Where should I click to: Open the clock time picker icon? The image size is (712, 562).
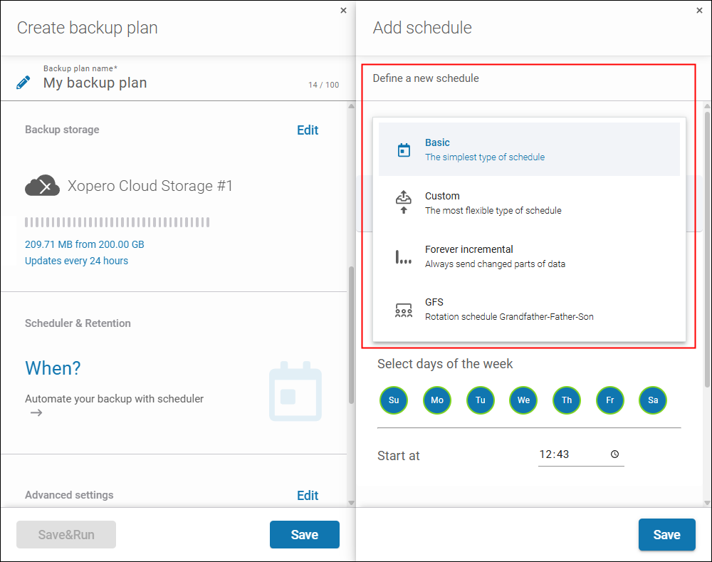tap(615, 454)
